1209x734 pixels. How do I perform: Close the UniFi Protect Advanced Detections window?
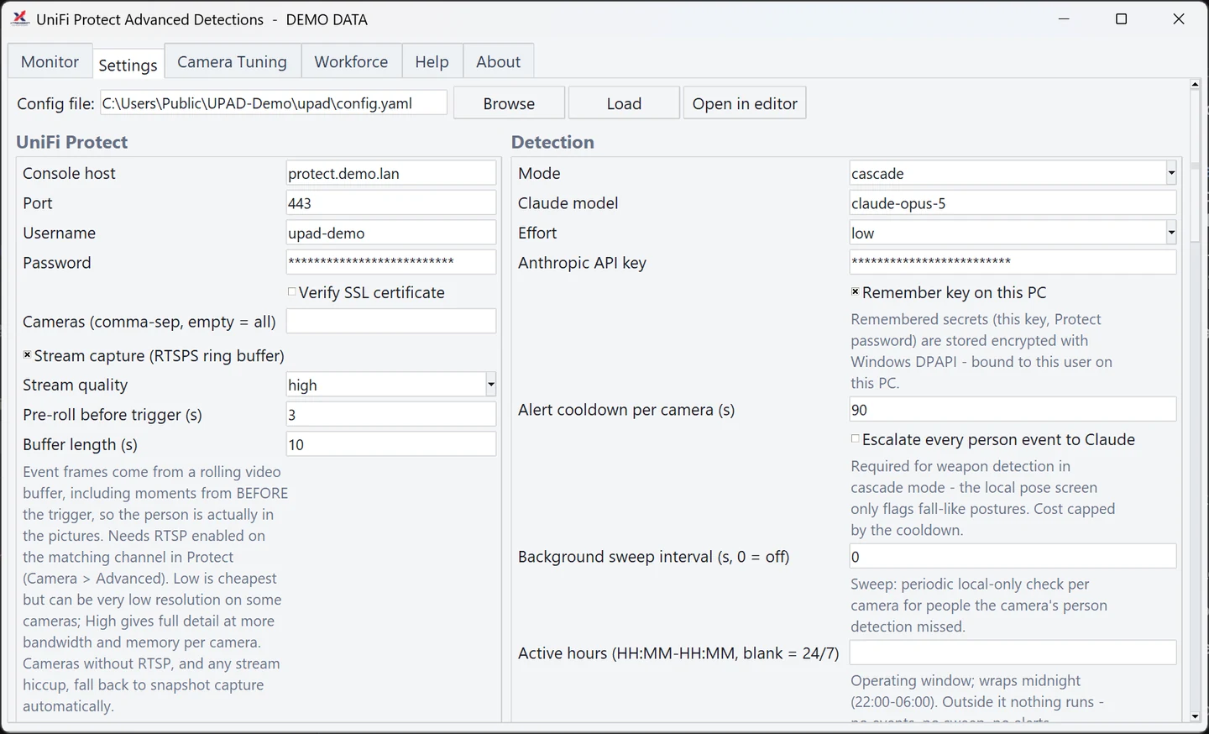click(1179, 18)
